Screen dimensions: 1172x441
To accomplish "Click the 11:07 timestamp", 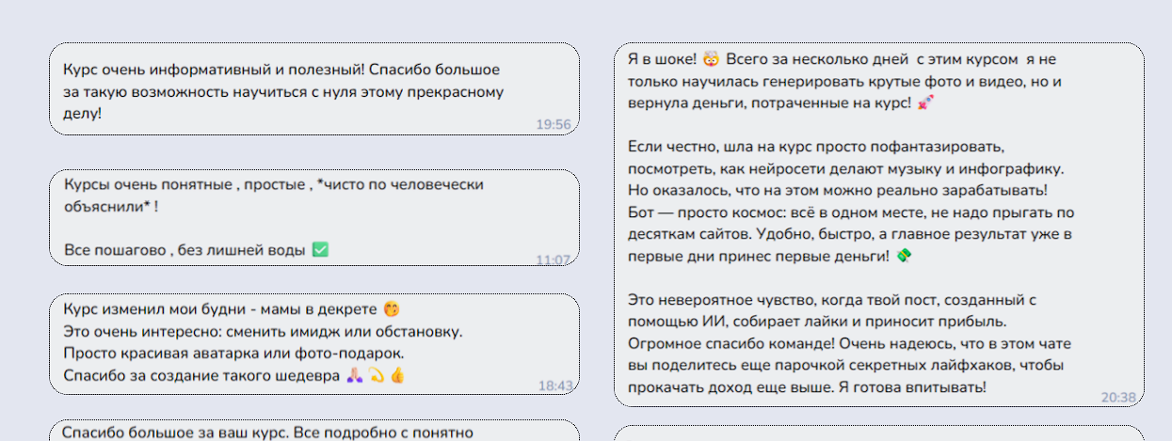I will (554, 260).
